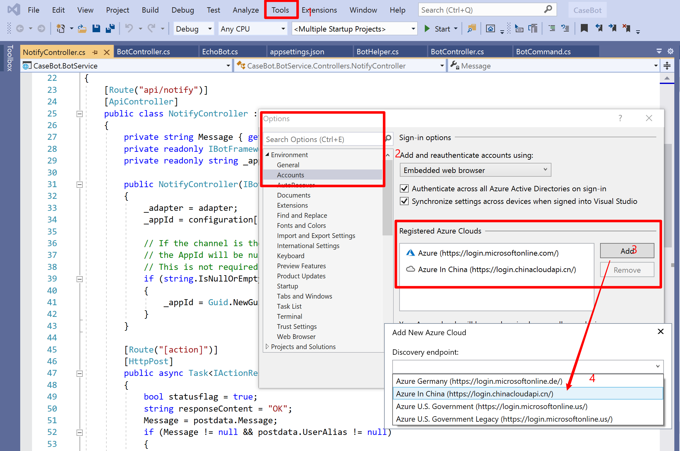Click the Search Options input field
680x451 pixels.
(322, 139)
